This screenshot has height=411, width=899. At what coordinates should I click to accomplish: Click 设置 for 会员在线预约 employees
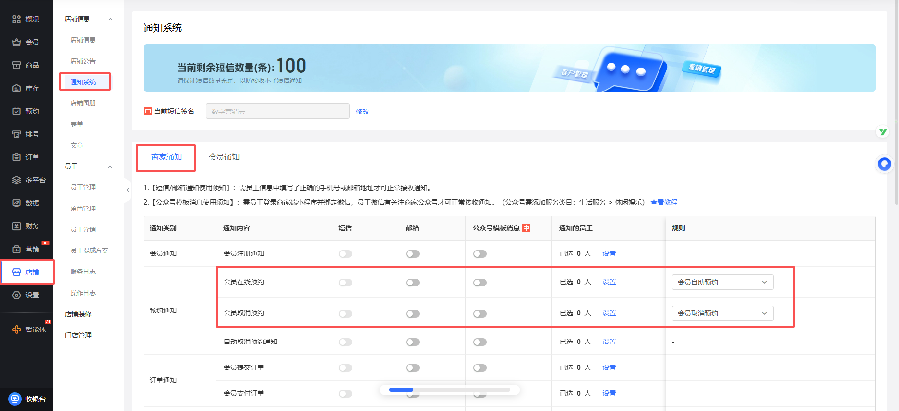(x=609, y=282)
